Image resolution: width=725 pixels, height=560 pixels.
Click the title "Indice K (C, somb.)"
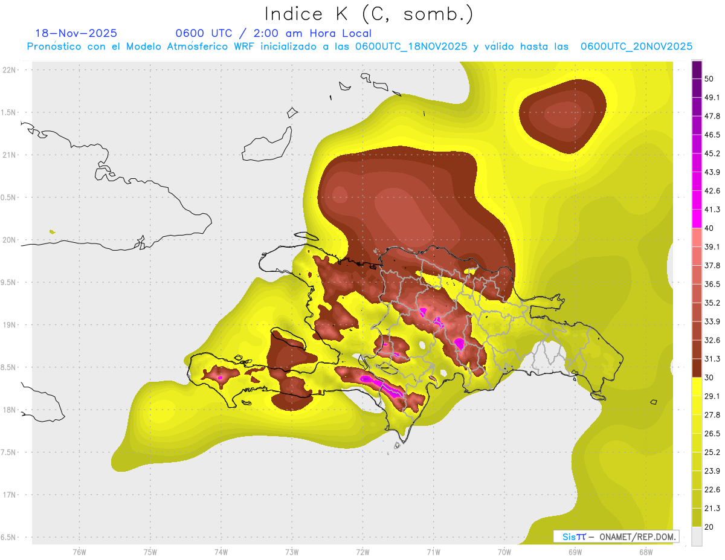coord(369,13)
